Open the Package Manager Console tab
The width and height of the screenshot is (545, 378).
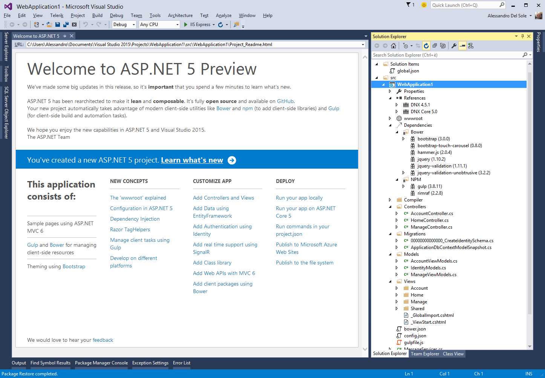coord(101,363)
